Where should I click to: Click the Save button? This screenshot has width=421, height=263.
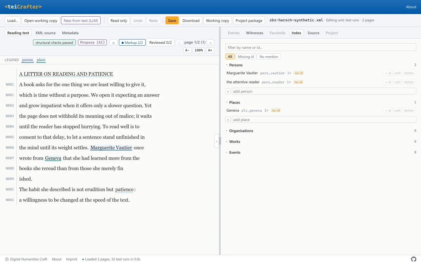tap(172, 20)
